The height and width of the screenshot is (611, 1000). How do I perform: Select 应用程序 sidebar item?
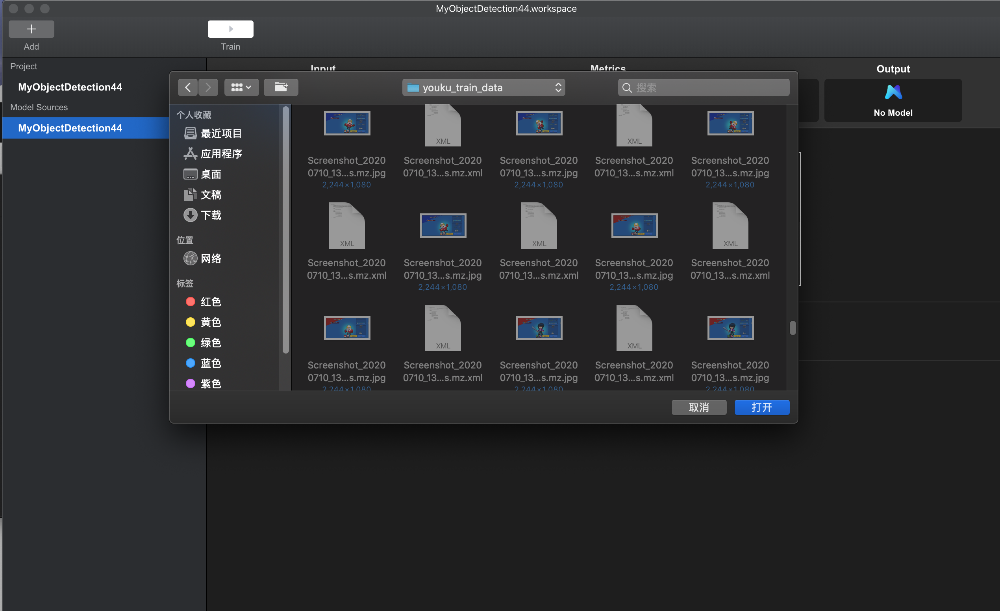(x=221, y=154)
